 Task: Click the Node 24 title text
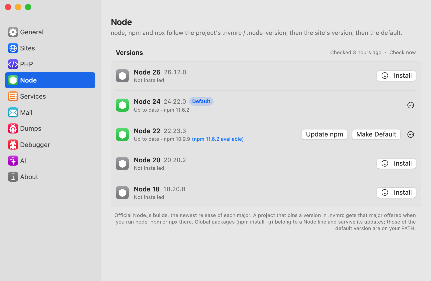[x=147, y=102]
